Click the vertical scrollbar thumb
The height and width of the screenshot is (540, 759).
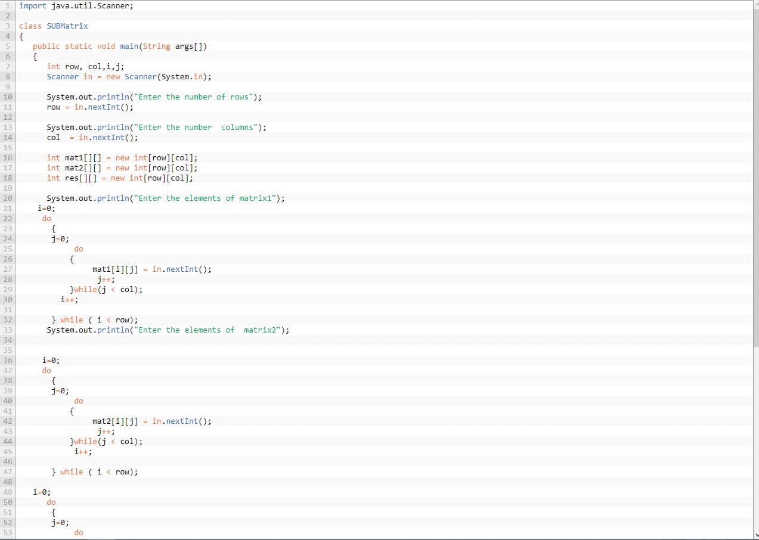755,179
